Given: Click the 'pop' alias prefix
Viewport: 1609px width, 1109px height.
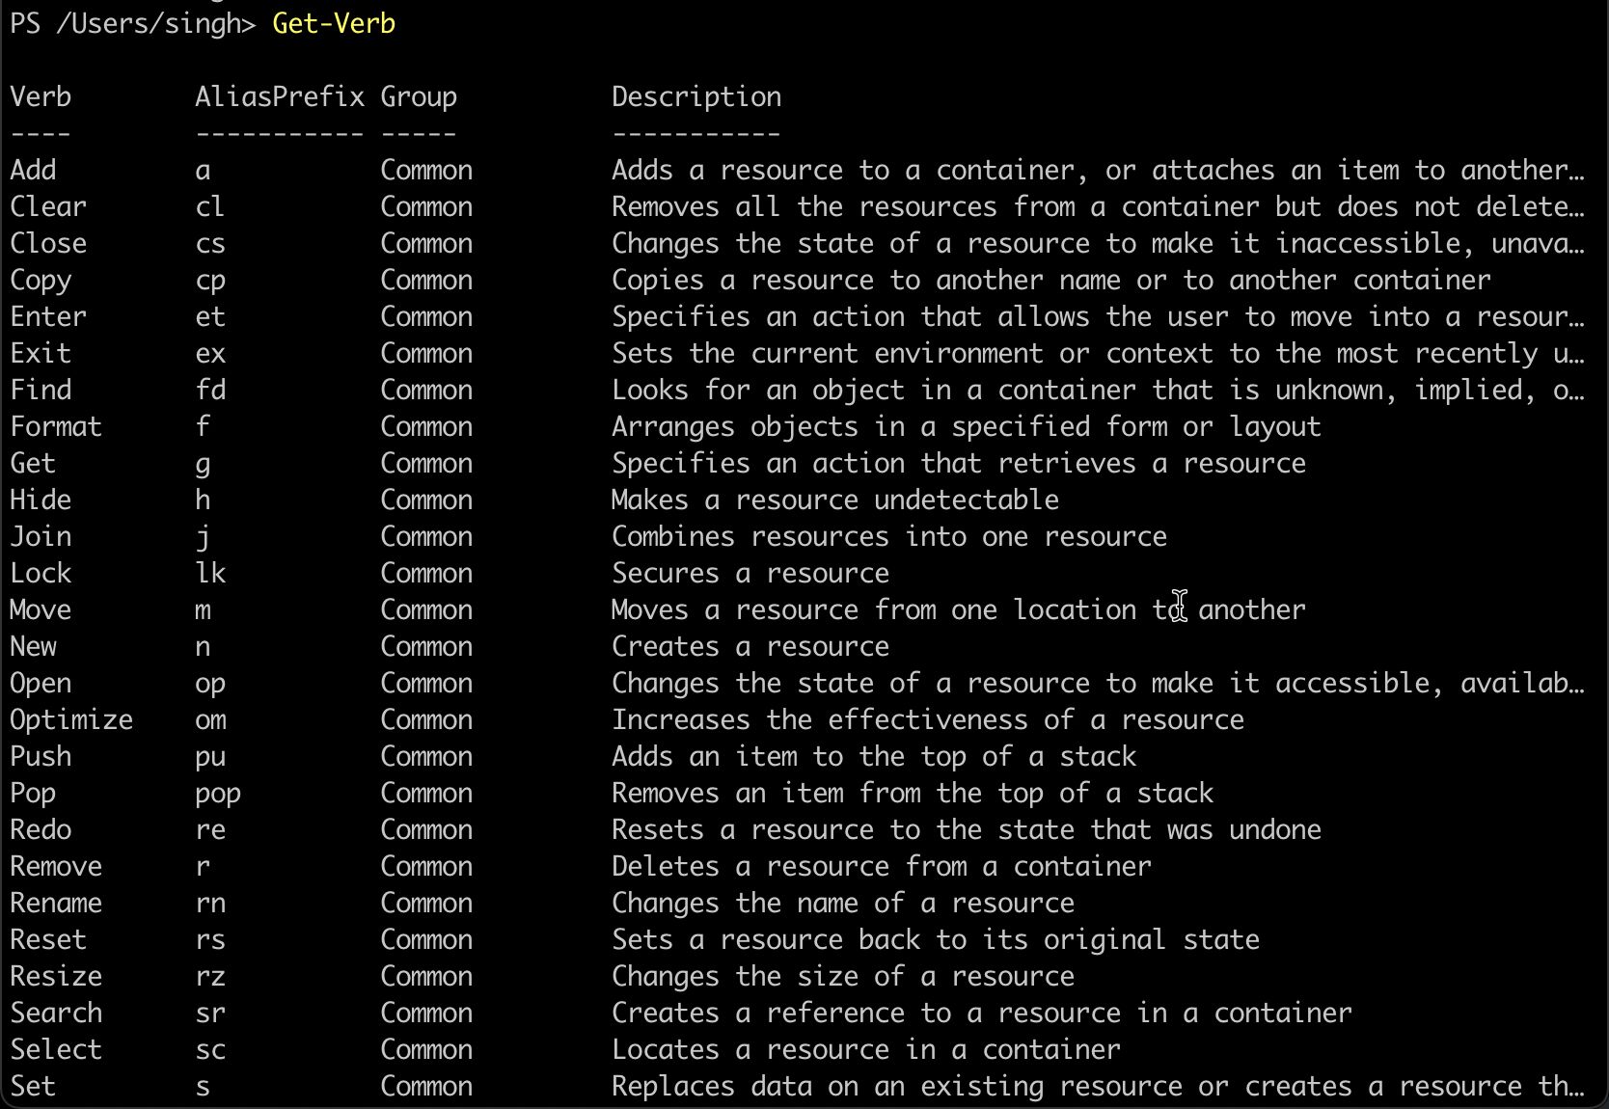Looking at the screenshot, I should coord(218,794).
